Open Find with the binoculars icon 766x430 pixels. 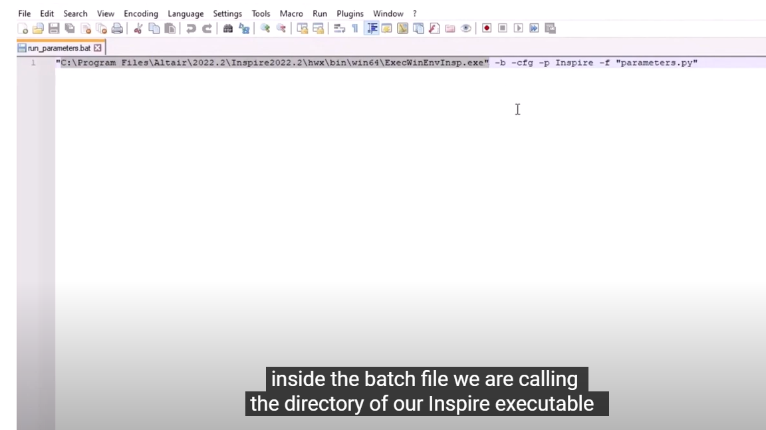pyautogui.click(x=227, y=29)
